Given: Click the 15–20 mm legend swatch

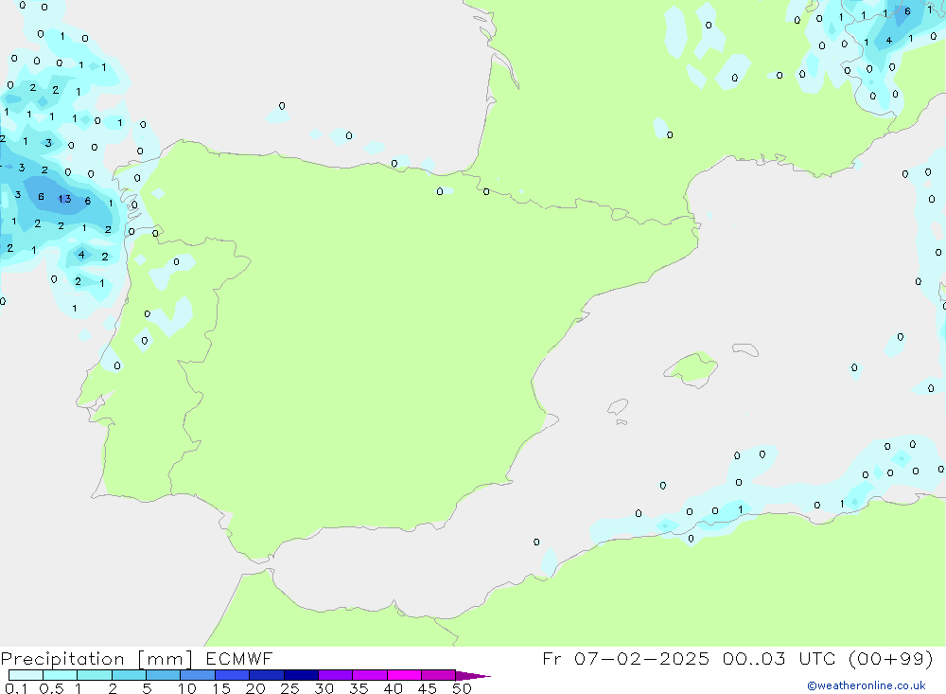Looking at the screenshot, I should (x=233, y=675).
